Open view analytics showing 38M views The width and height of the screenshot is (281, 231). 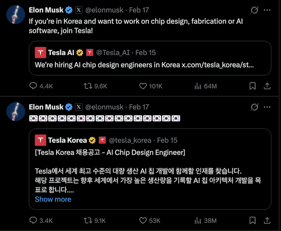(198, 221)
